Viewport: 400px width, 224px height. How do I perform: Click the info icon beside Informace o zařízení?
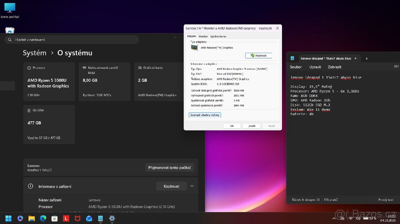pyautogui.click(x=30, y=186)
